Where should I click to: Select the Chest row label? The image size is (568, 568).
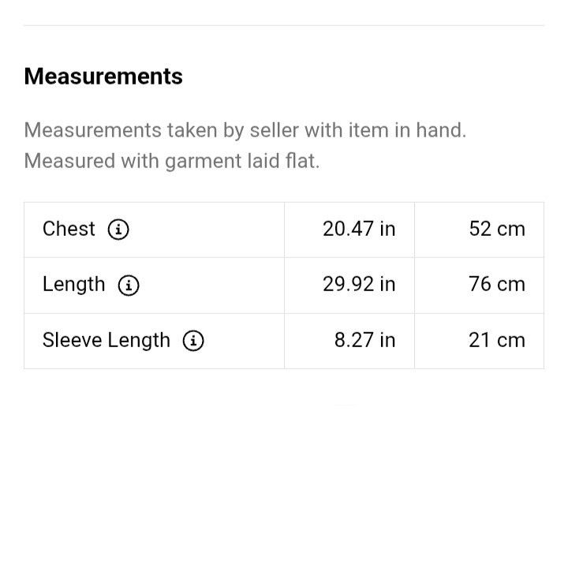tap(69, 229)
